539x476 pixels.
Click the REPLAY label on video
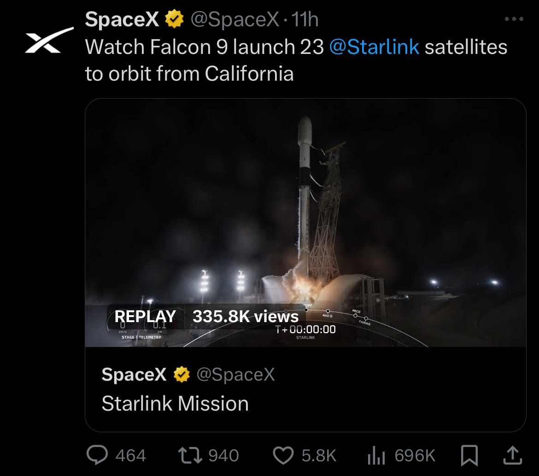145,317
